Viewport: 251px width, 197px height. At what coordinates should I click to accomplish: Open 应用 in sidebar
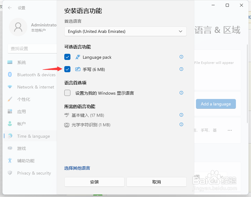pyautogui.click(x=30, y=112)
